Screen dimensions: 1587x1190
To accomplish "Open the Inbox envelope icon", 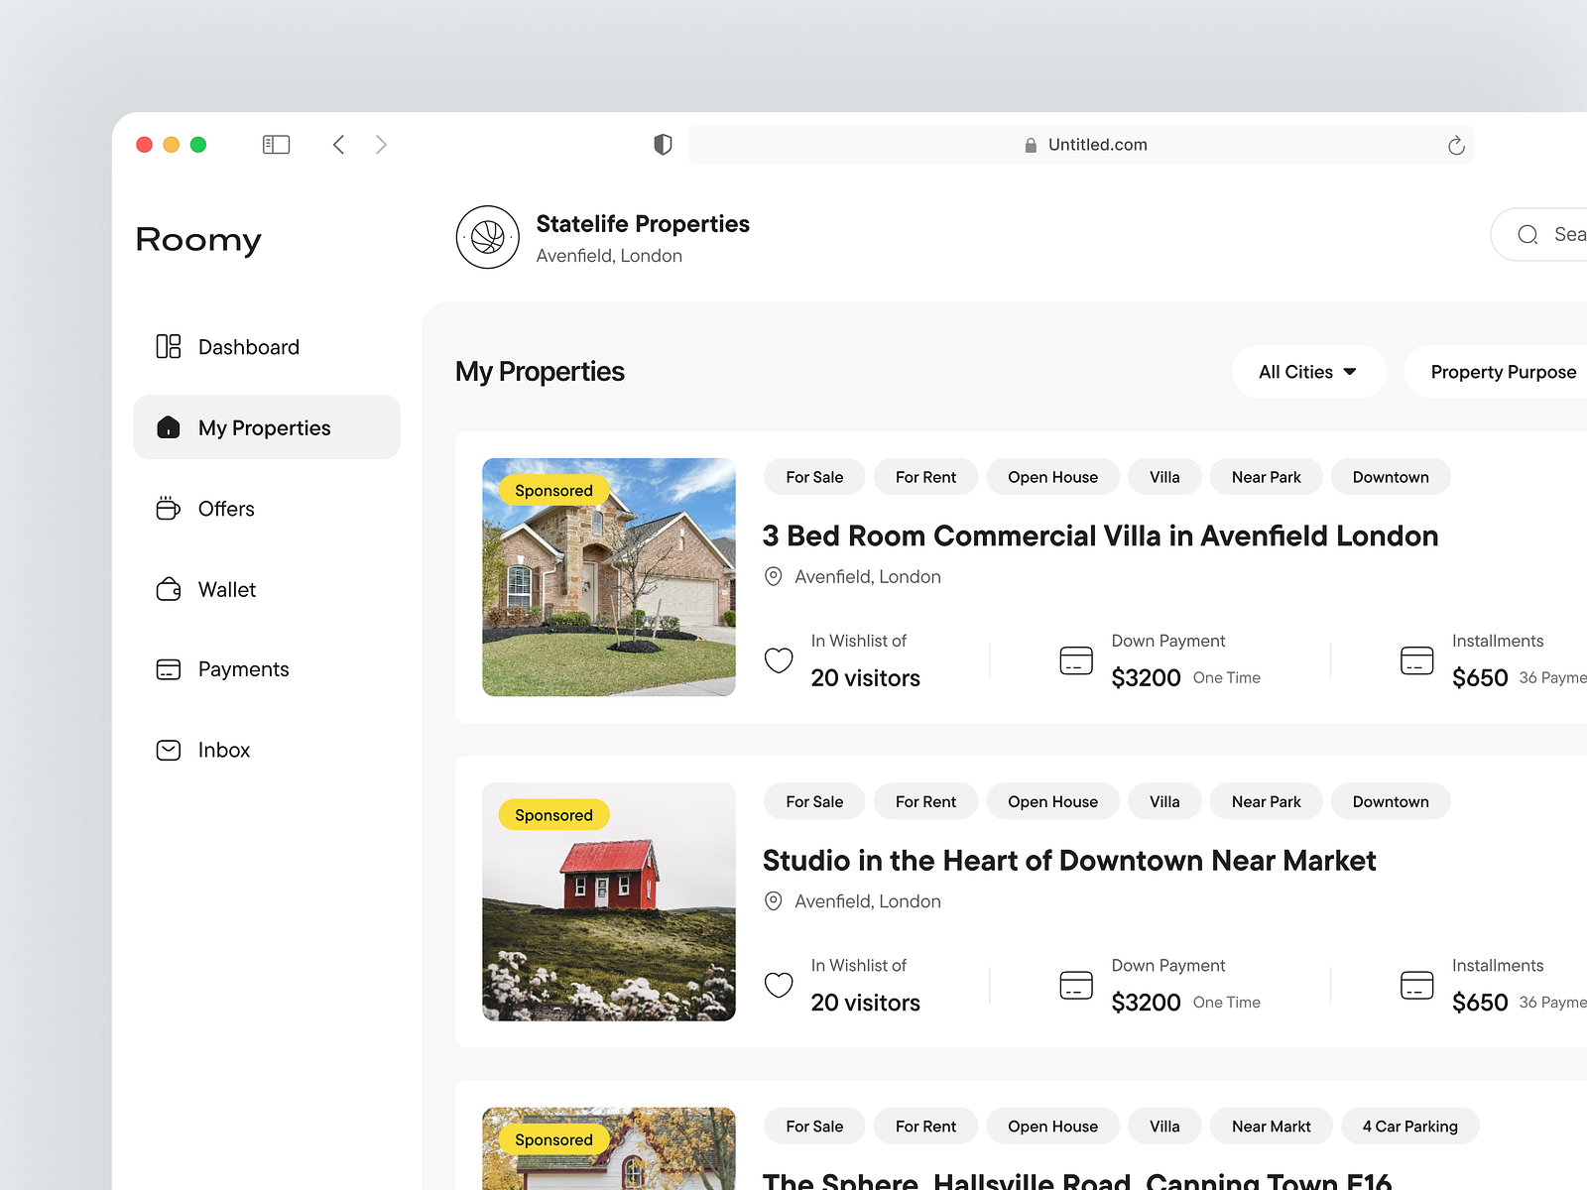I will tap(169, 750).
